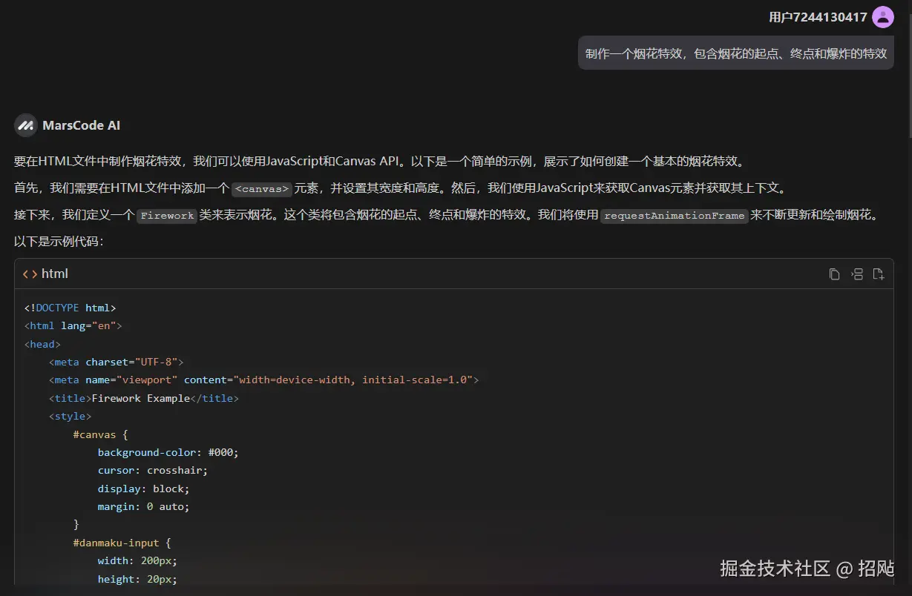Create new file from code icon
912x596 pixels.
pos(879,274)
